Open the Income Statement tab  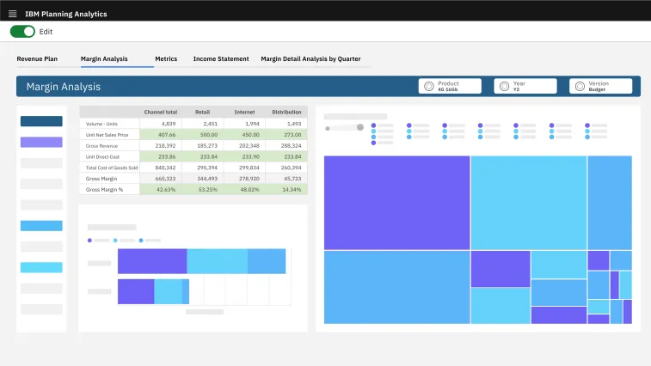pos(221,59)
